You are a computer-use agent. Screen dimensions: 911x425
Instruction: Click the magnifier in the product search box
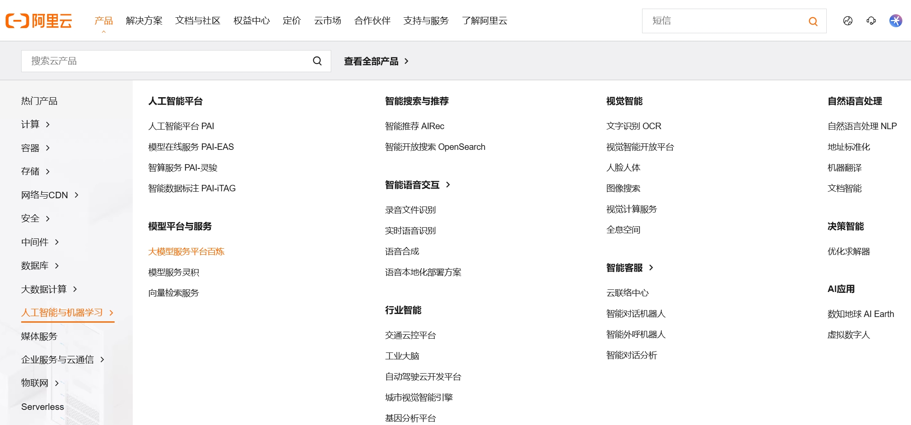[x=317, y=61]
